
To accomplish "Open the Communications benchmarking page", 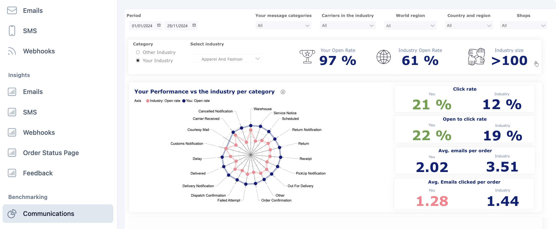I will 49,214.
